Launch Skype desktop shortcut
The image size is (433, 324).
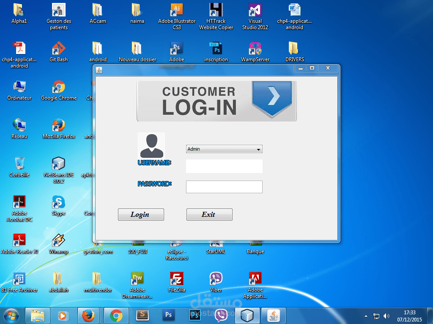tap(58, 205)
